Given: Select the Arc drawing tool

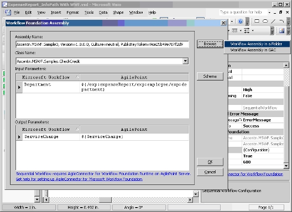Looking at the screenshot, I should coord(281,21).
